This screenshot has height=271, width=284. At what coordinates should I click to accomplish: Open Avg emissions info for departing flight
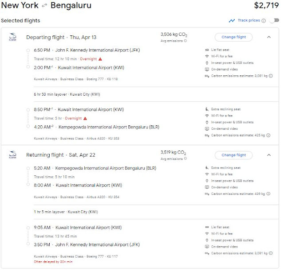click(x=185, y=41)
